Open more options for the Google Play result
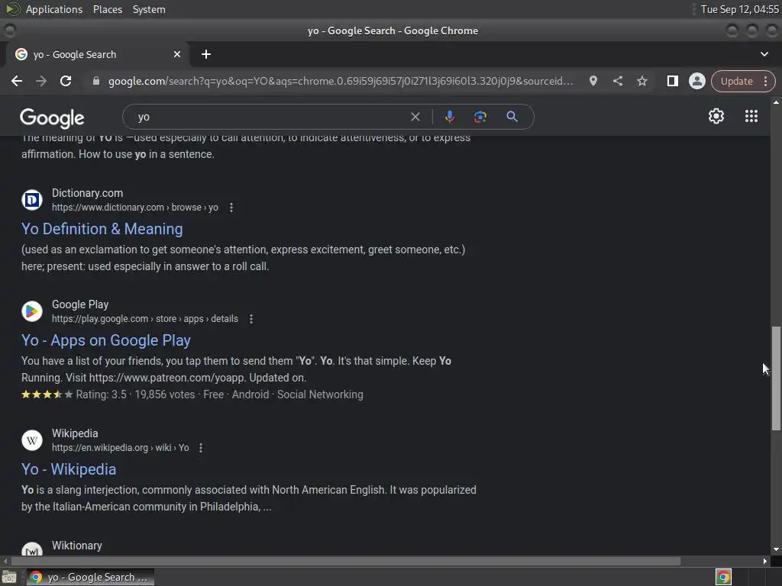The height and width of the screenshot is (586, 782). [x=250, y=319]
